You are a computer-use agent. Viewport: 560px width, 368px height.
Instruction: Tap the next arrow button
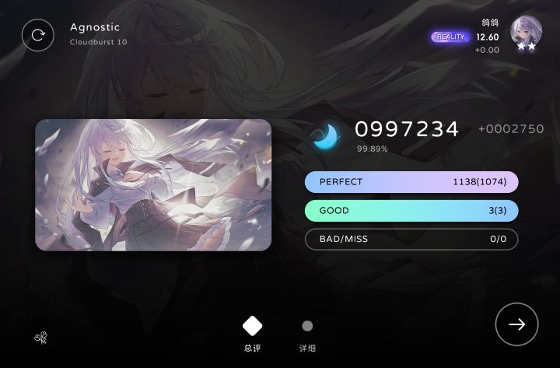pyautogui.click(x=516, y=324)
